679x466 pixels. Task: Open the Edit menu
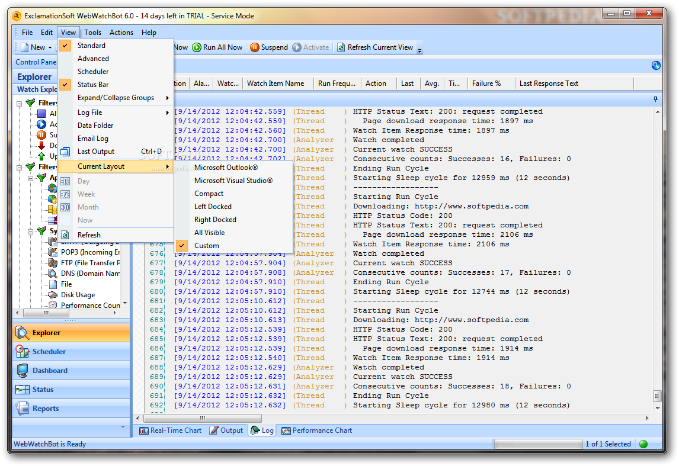[47, 33]
